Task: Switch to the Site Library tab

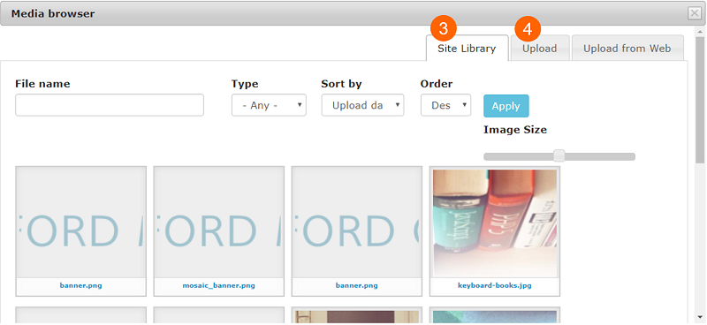Action: (x=468, y=49)
